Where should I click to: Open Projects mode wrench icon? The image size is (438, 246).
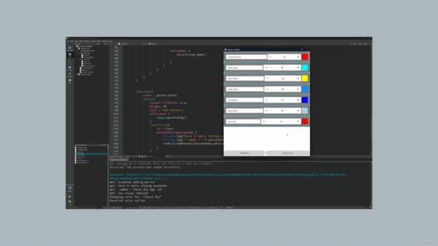pyautogui.click(x=70, y=74)
